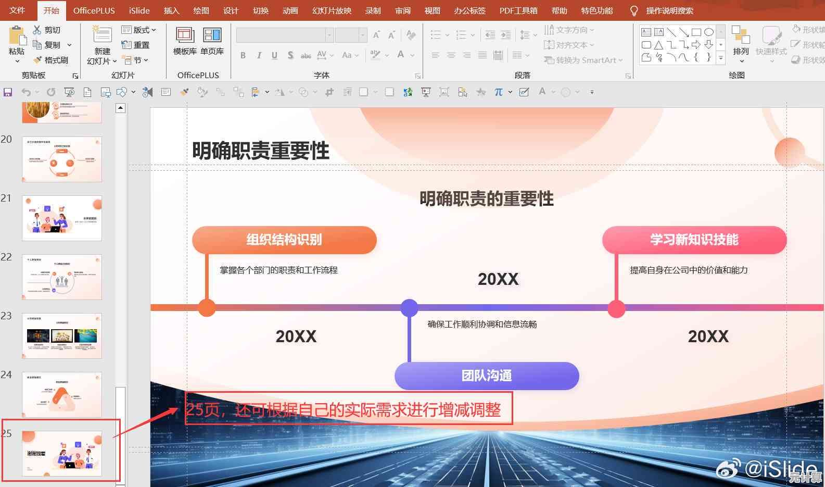The width and height of the screenshot is (825, 487).
Task: Click the Redo icon
Action: (50, 92)
